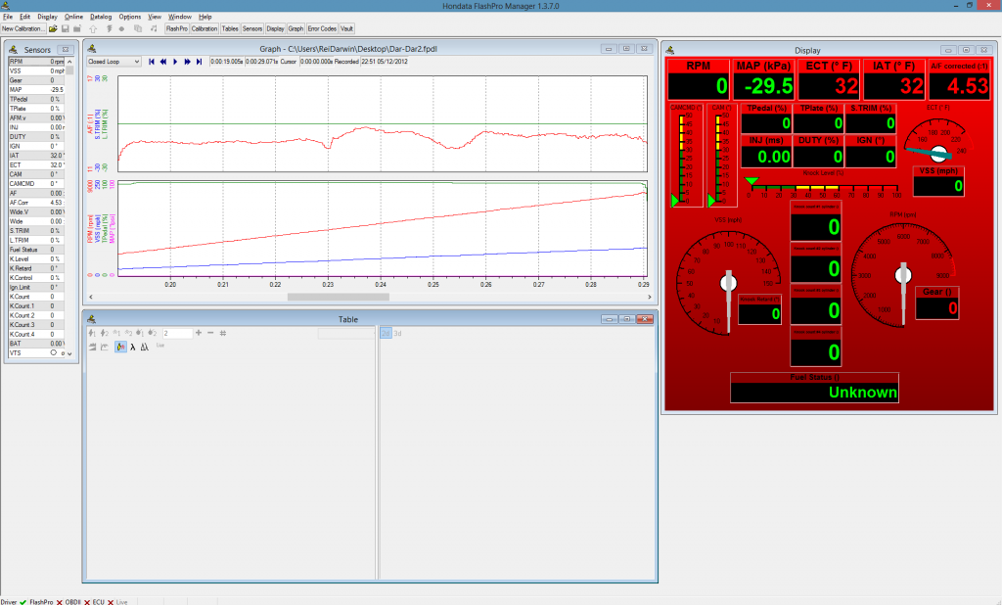Viewport: 1002px width, 605px height.
Task: Click the Knock Level bar marker in Display
Action: (x=751, y=182)
